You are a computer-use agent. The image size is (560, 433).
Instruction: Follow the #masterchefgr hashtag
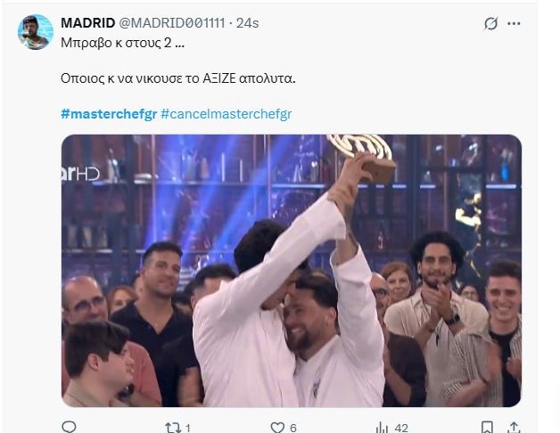click(109, 114)
